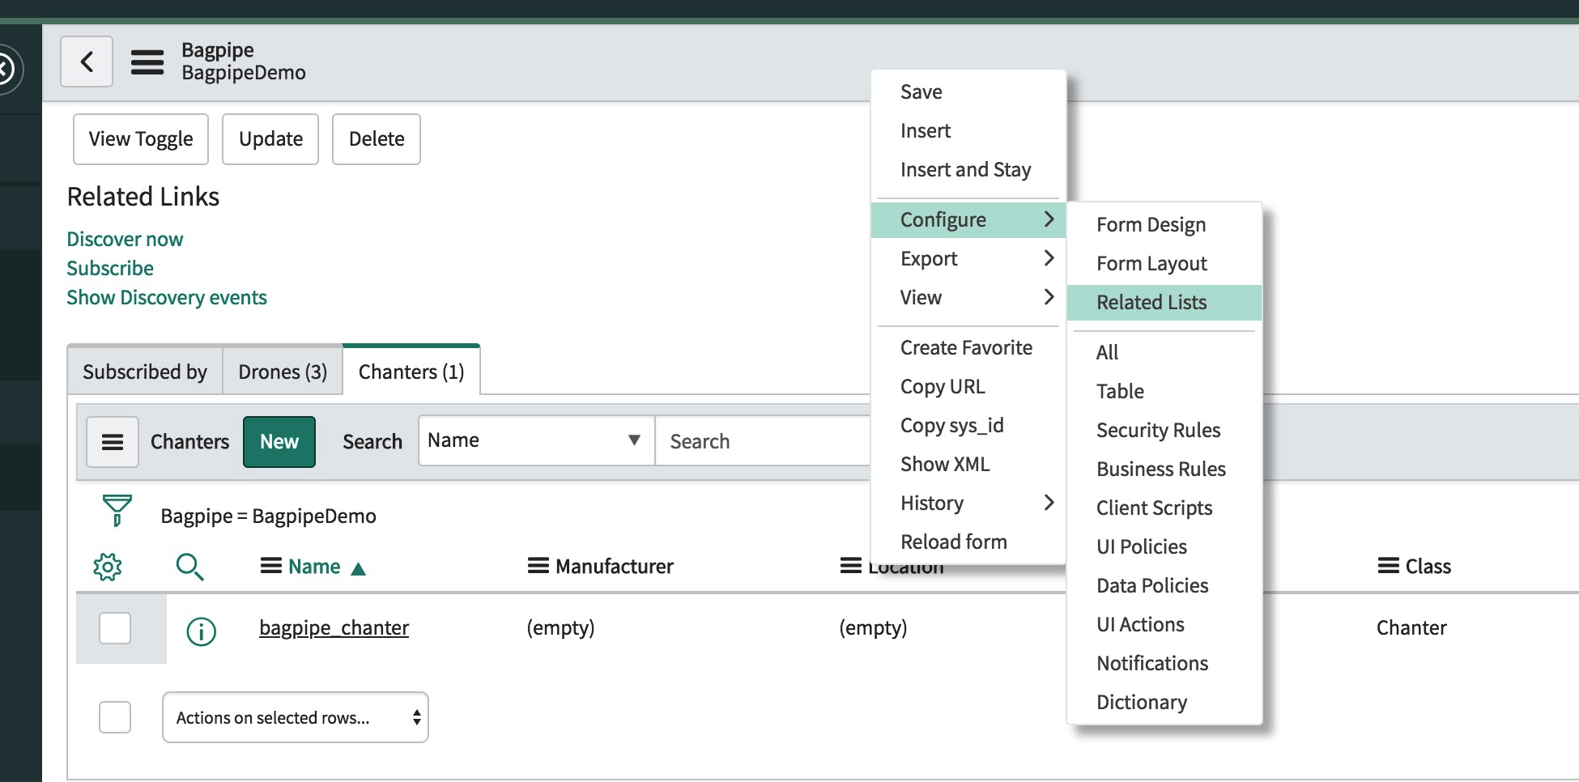
Task: Follow the Discover now link
Action: [125, 239]
